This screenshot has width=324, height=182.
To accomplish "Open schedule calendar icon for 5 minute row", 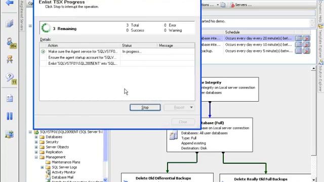I will point(299,51).
